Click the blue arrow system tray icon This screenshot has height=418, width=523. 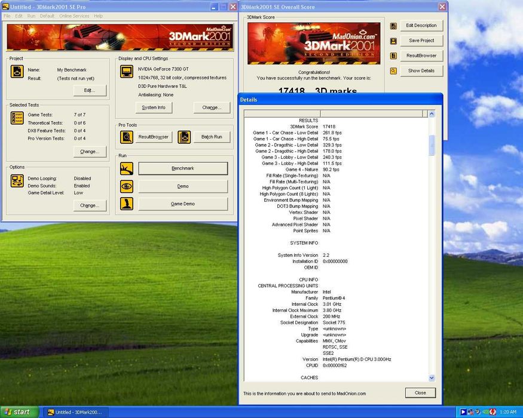point(463,412)
